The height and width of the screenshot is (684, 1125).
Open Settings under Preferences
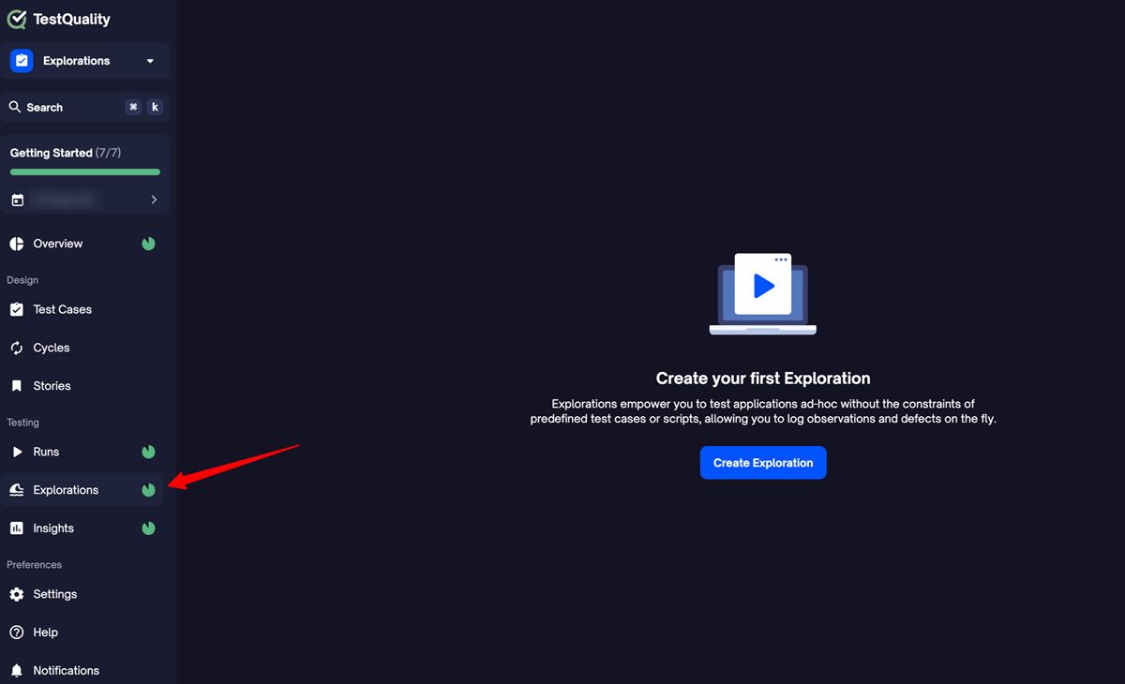(x=82, y=594)
